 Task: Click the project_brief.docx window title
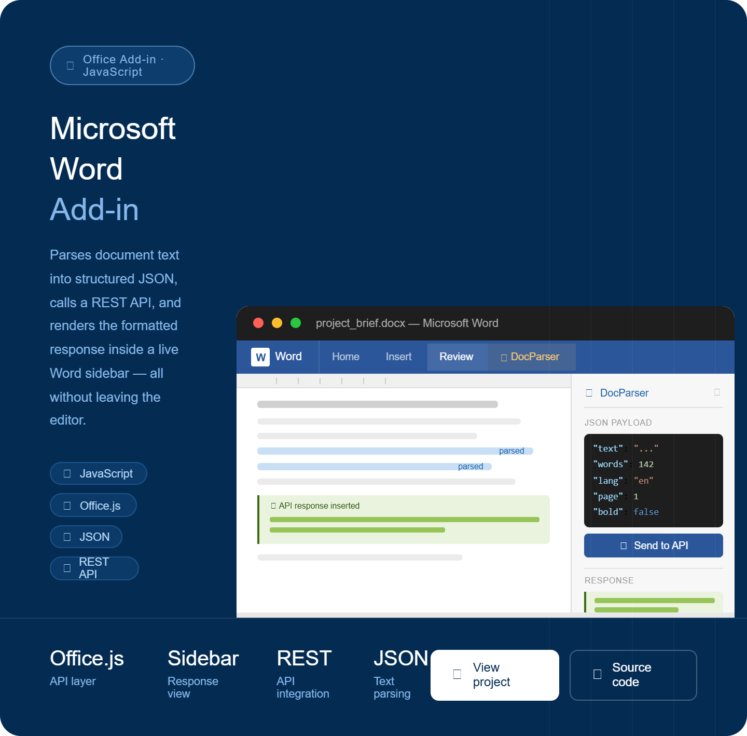click(x=407, y=323)
